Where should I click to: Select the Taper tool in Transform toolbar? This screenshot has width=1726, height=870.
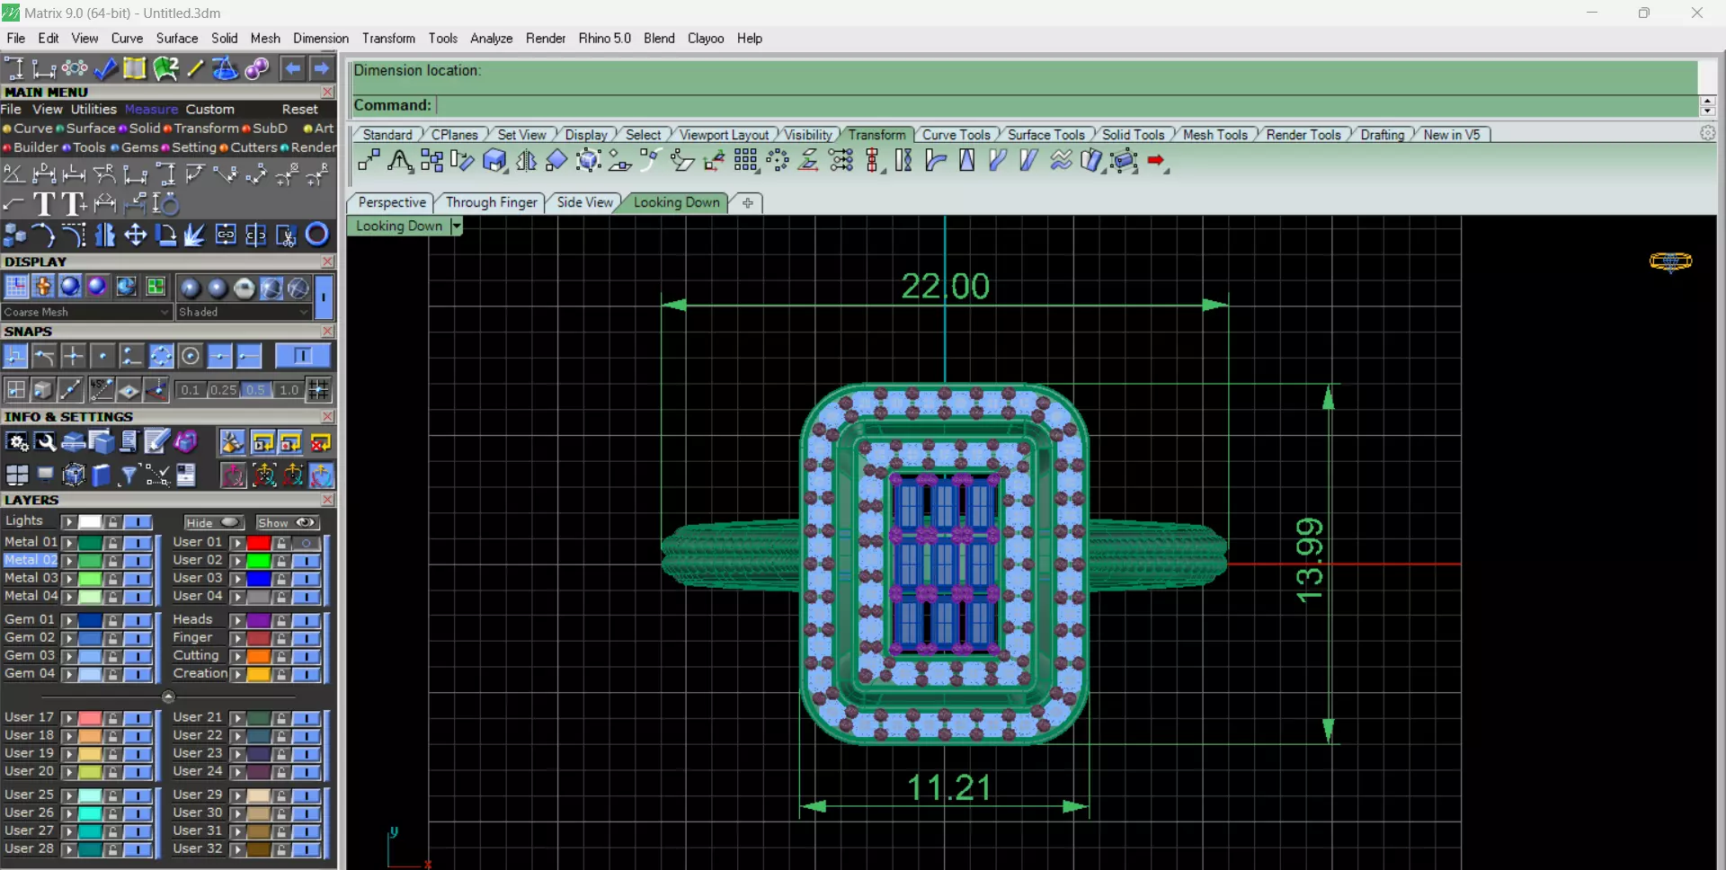click(x=967, y=161)
